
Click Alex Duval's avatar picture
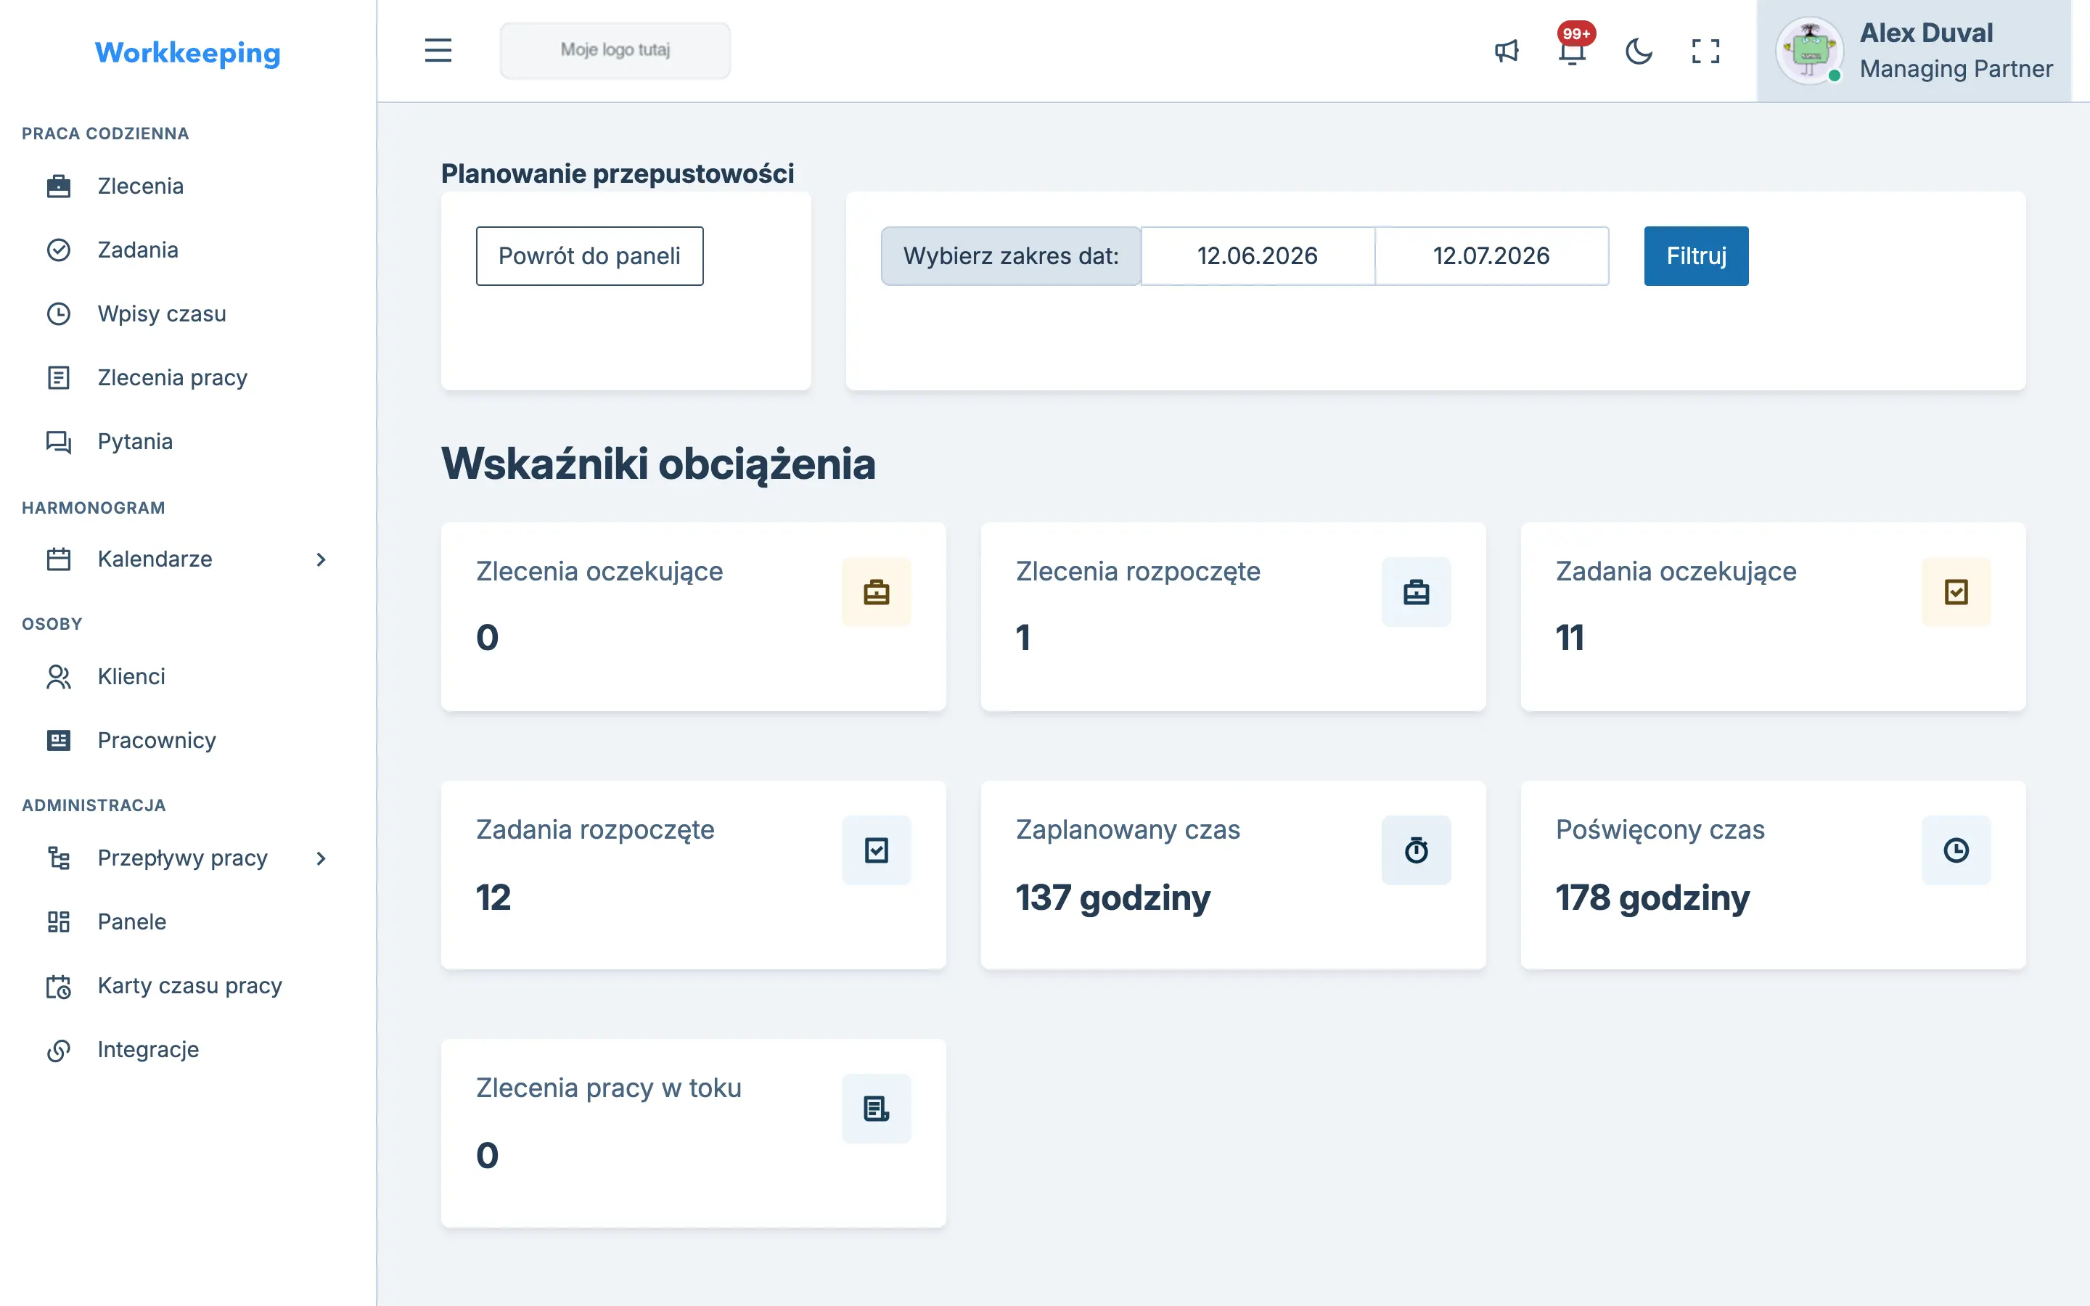point(1809,51)
